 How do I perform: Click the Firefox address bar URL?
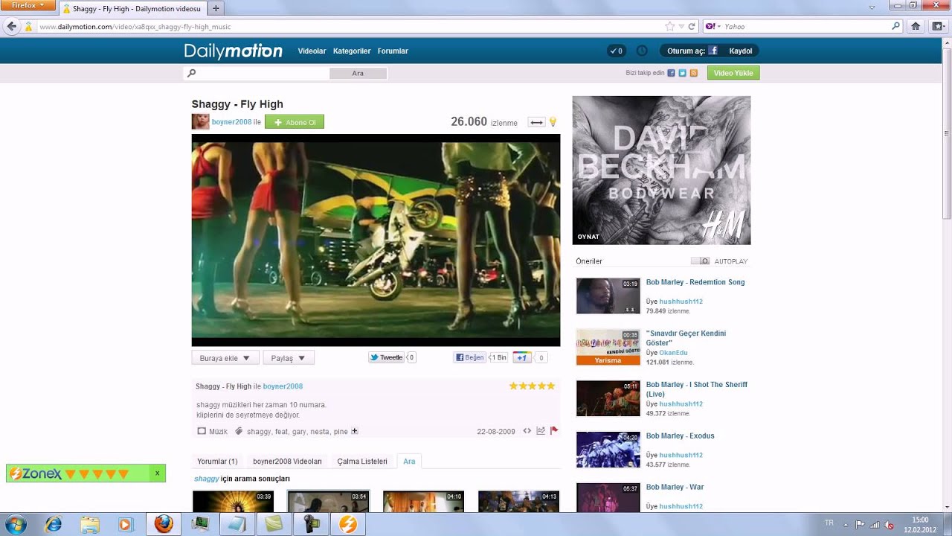[135, 27]
